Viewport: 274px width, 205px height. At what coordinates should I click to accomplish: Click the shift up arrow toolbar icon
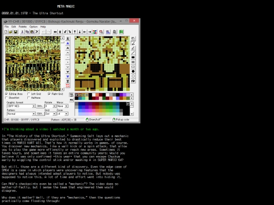[75, 32]
